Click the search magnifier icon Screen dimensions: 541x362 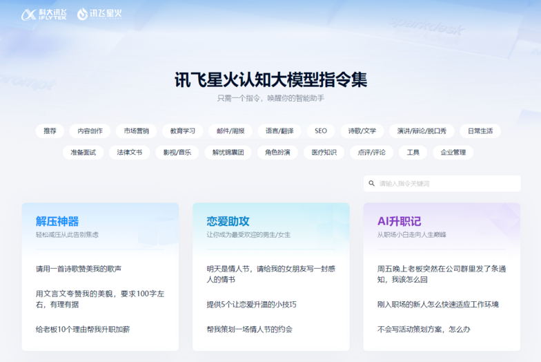click(x=371, y=184)
